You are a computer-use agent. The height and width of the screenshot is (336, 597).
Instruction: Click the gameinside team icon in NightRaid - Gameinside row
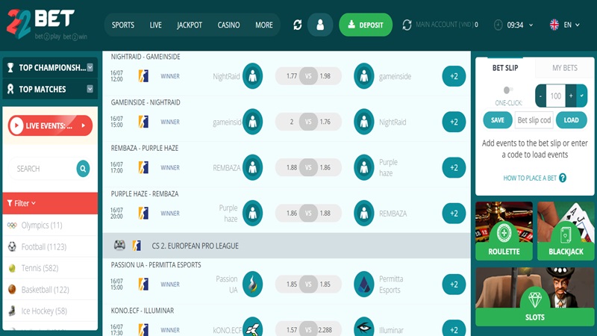(x=364, y=76)
